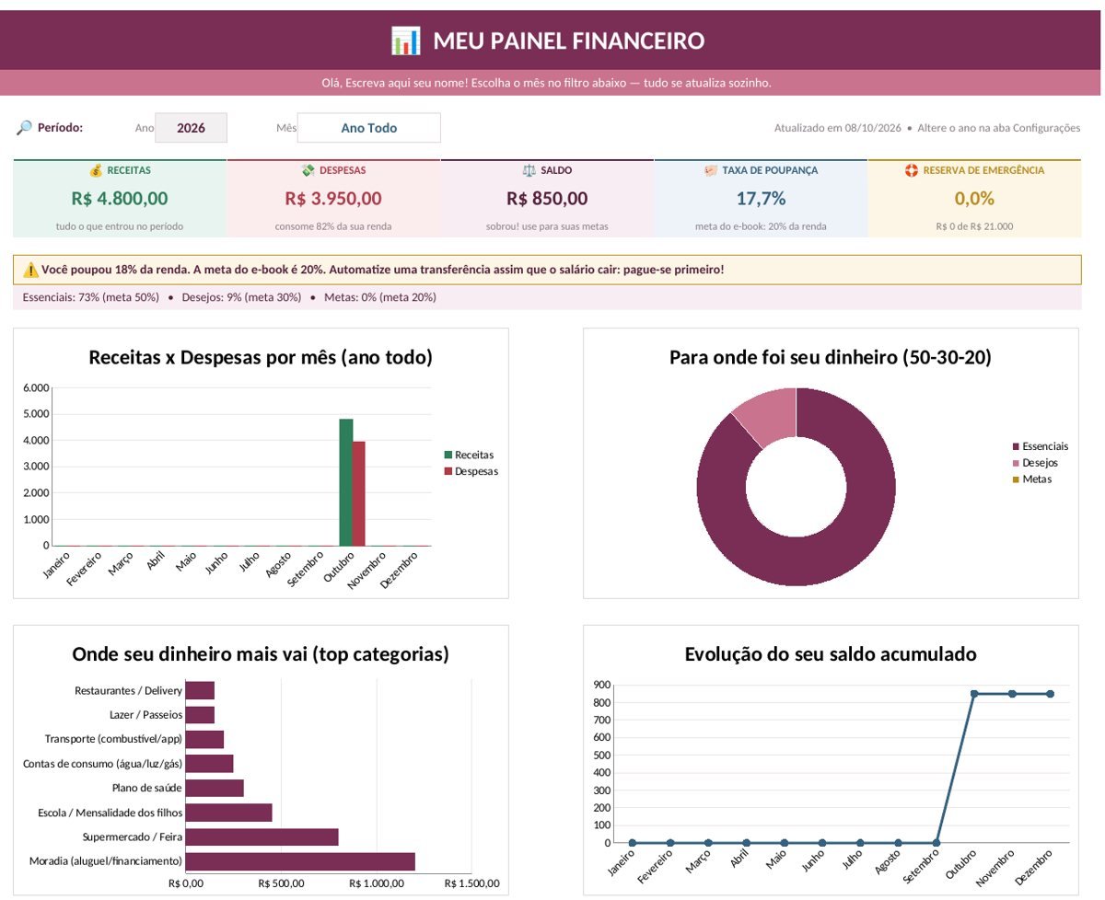Select the Ano field showing 2026

191,128
